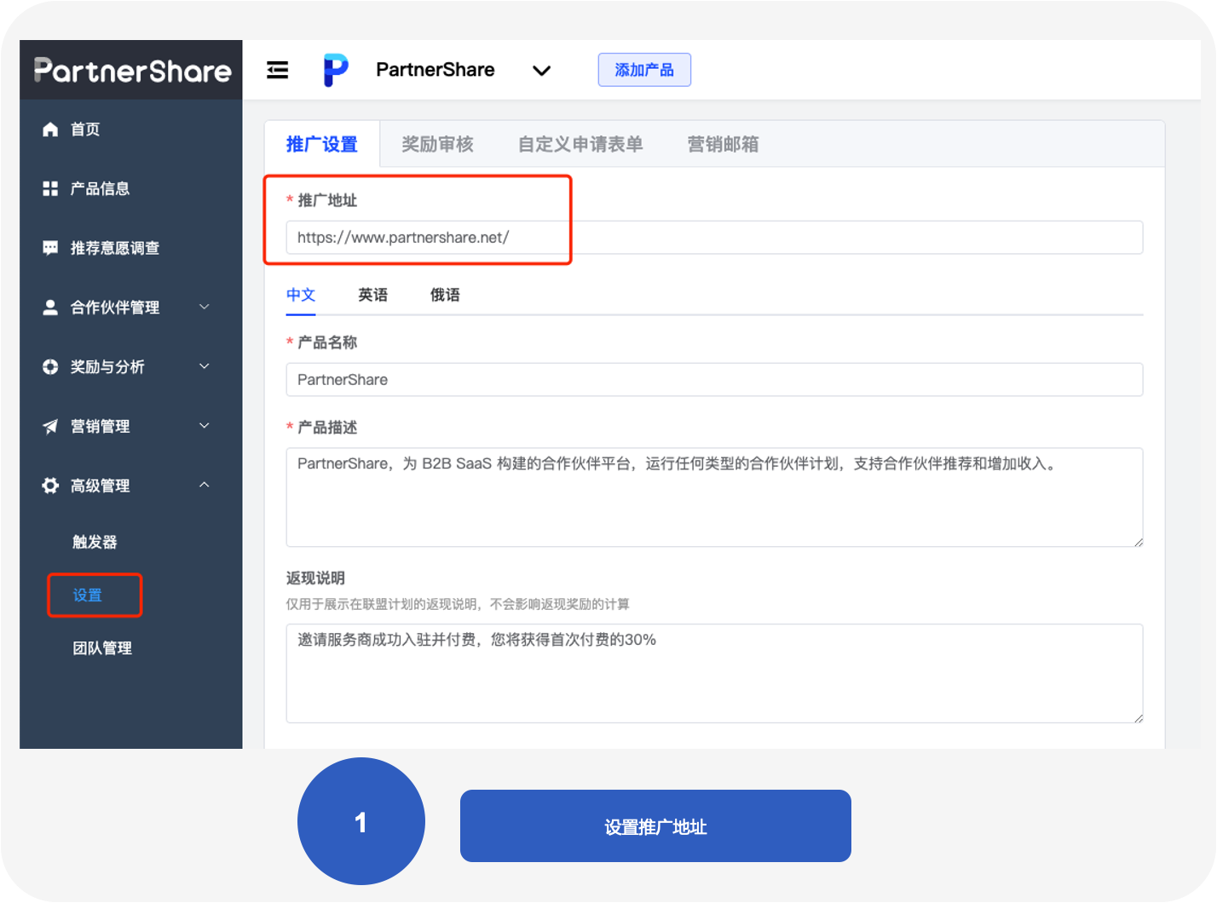Click the 设置推广地址 button

(655, 825)
